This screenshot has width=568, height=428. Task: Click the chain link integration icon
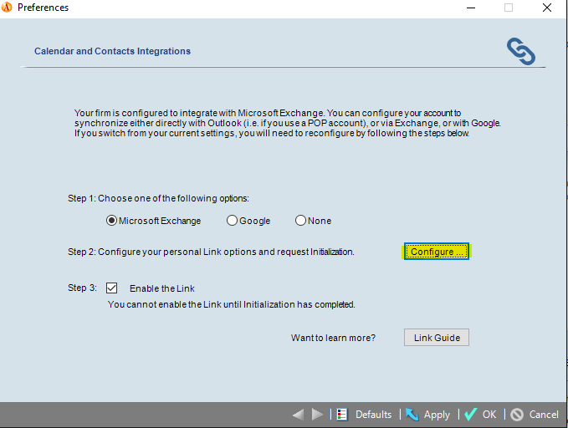pos(521,51)
